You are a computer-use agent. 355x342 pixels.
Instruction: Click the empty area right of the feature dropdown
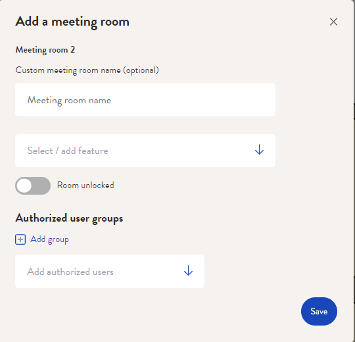(x=312, y=151)
